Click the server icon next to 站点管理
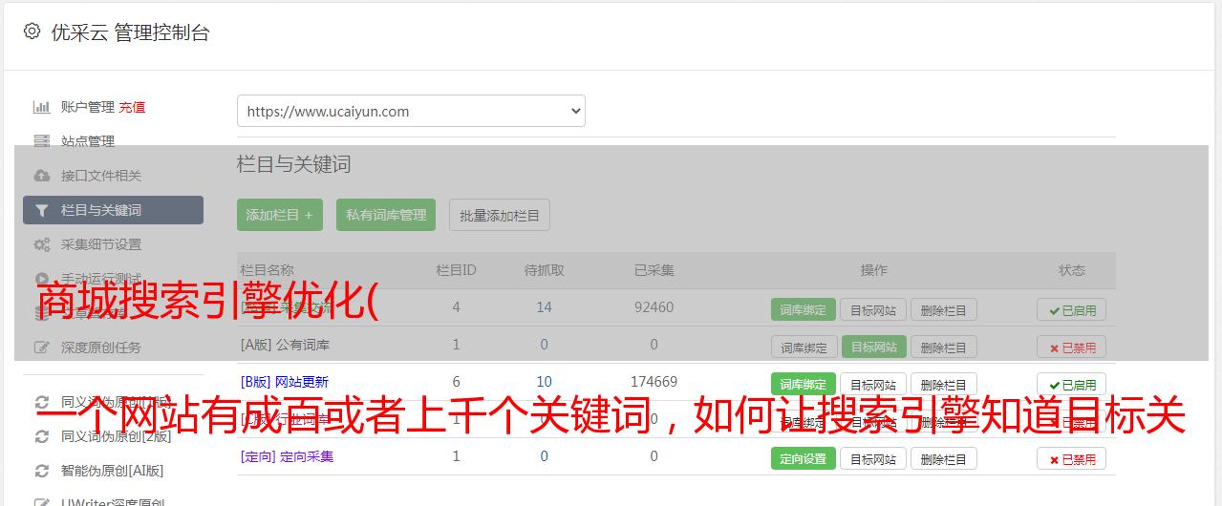The image size is (1222, 506). 42,141
